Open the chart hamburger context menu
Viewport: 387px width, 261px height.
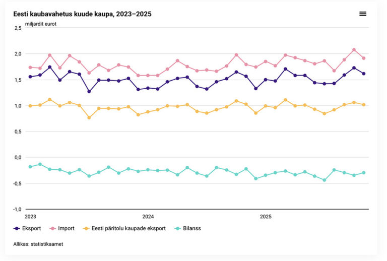(x=363, y=14)
